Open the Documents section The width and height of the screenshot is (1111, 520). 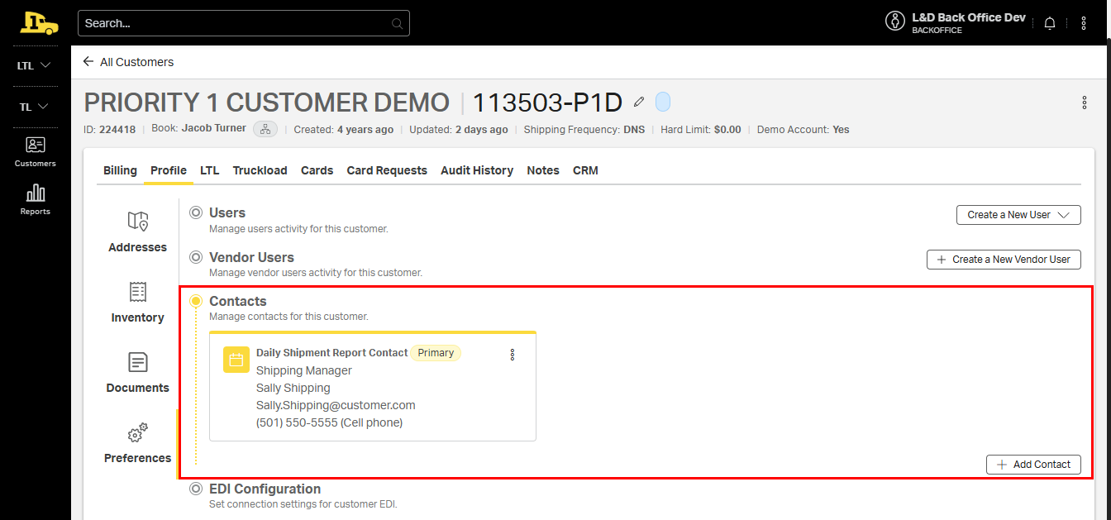click(137, 372)
